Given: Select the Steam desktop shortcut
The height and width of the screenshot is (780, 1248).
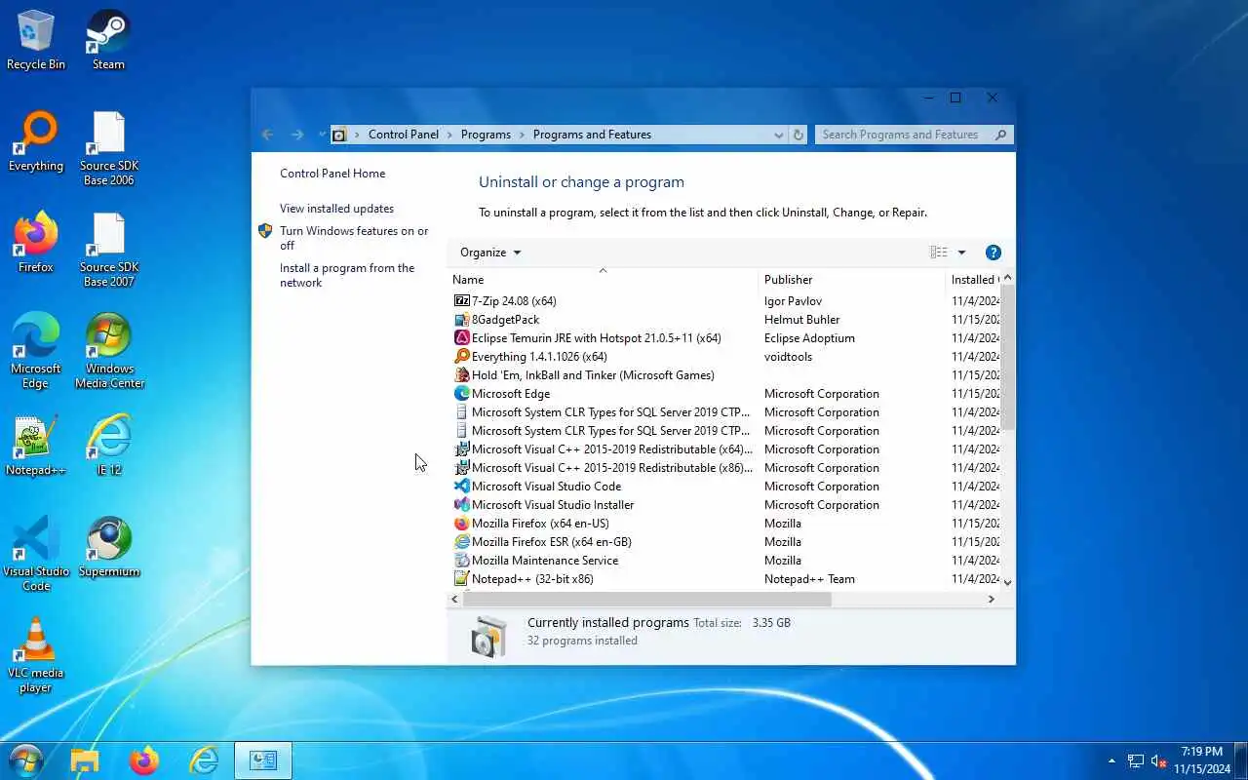Looking at the screenshot, I should tap(108, 41).
